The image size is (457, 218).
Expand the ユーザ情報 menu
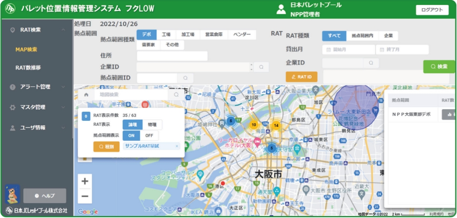click(37, 127)
